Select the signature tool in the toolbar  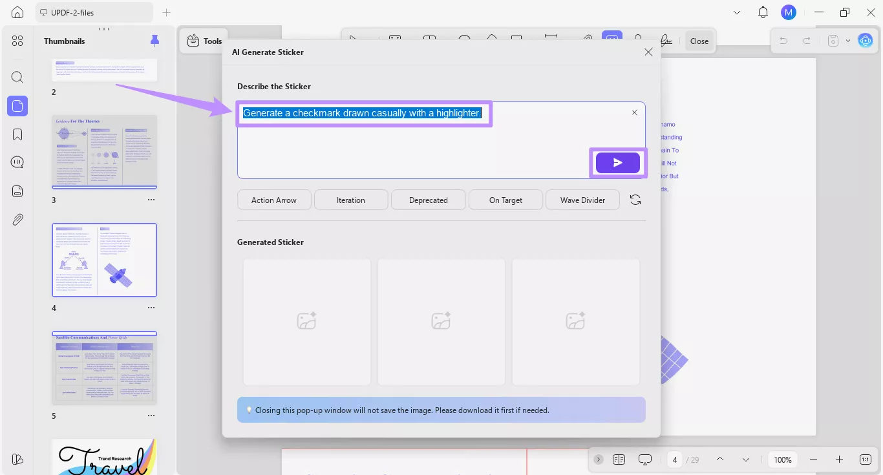[x=666, y=41]
